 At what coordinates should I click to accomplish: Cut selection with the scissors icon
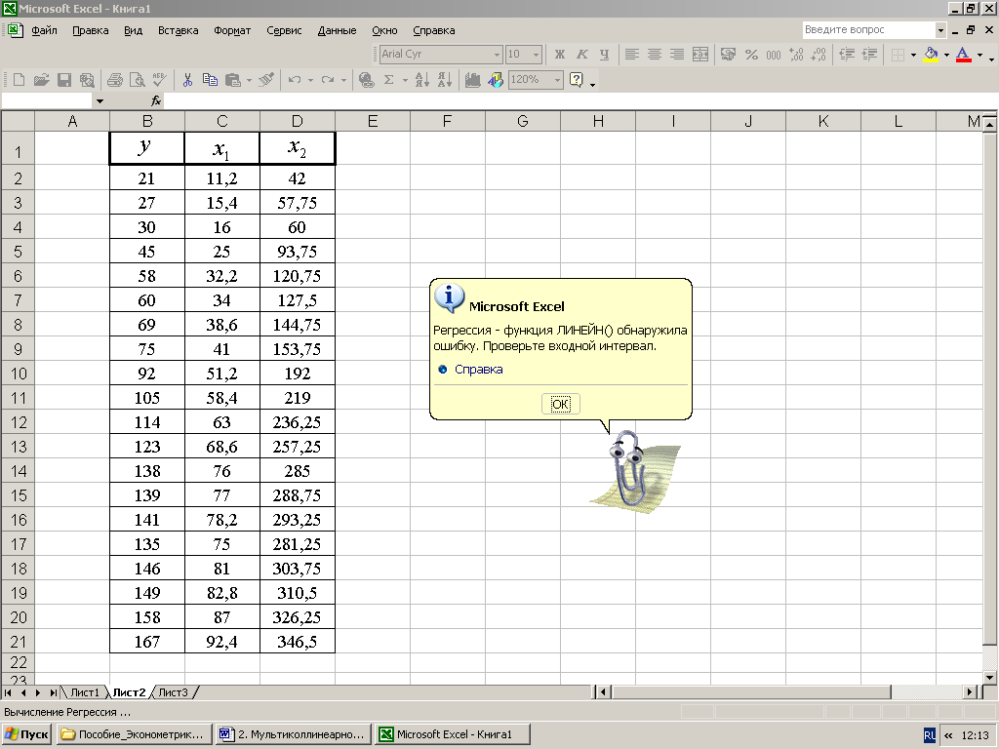[187, 80]
